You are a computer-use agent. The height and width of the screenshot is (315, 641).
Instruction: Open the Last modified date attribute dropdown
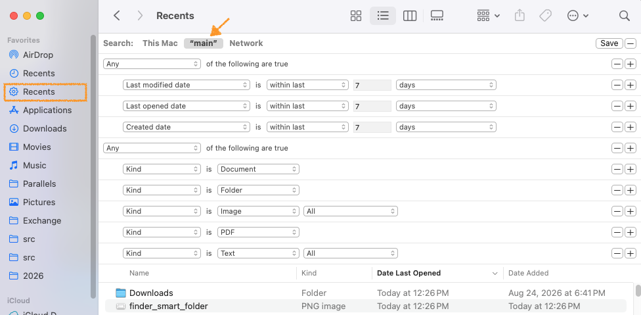(187, 85)
